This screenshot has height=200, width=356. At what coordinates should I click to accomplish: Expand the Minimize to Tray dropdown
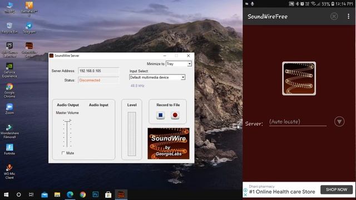coord(189,64)
